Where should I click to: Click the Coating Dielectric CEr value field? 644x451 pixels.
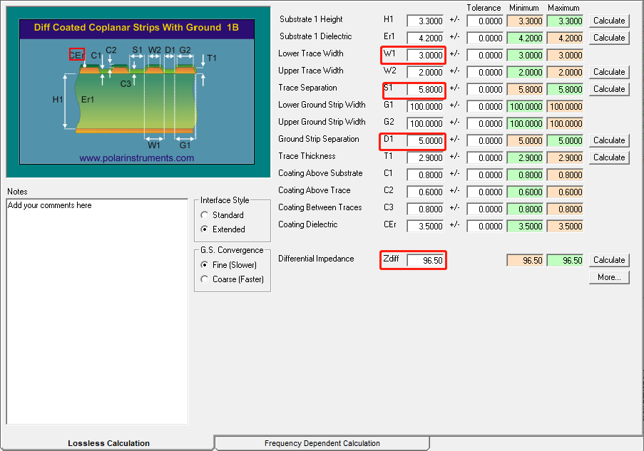pos(425,227)
